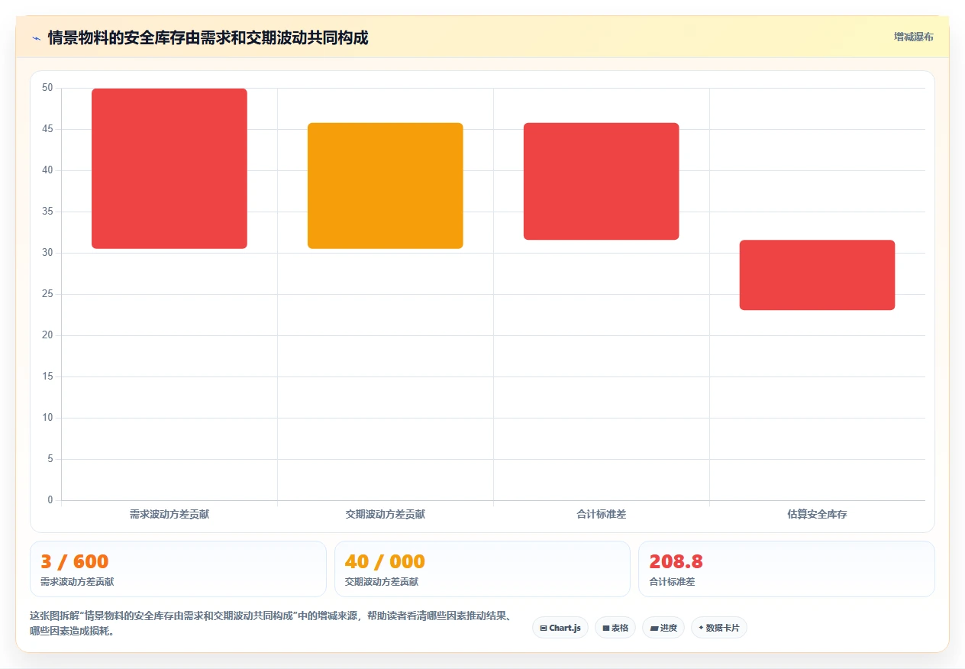965x669 pixels.
Task: Click the 需求波动方差贡献 x-axis label
Action: [169, 515]
